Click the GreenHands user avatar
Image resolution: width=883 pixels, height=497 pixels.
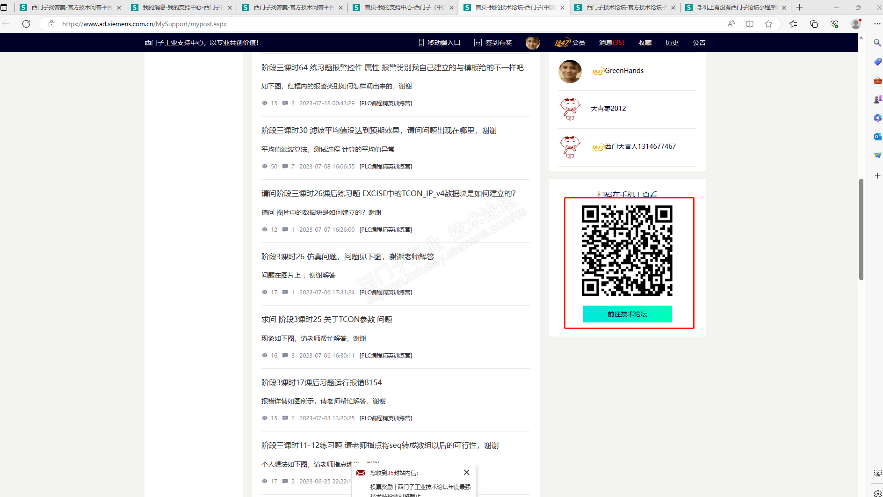pyautogui.click(x=570, y=71)
